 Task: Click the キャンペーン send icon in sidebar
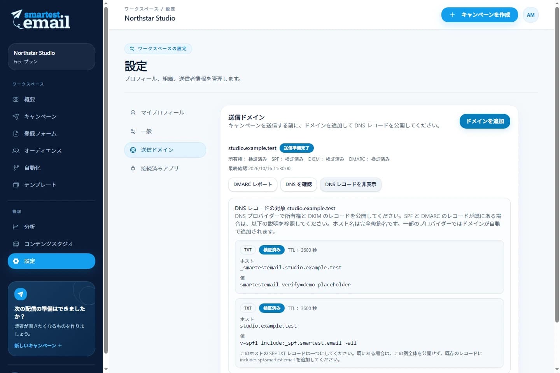16,117
